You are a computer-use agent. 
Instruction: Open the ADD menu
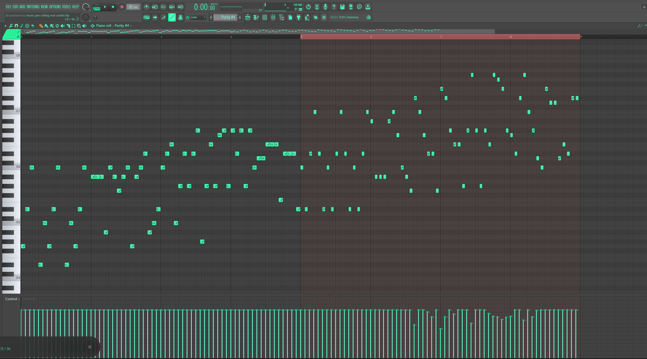click(x=22, y=7)
